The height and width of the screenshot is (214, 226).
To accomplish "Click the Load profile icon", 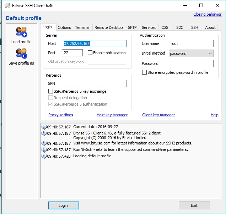I will 21,32.
